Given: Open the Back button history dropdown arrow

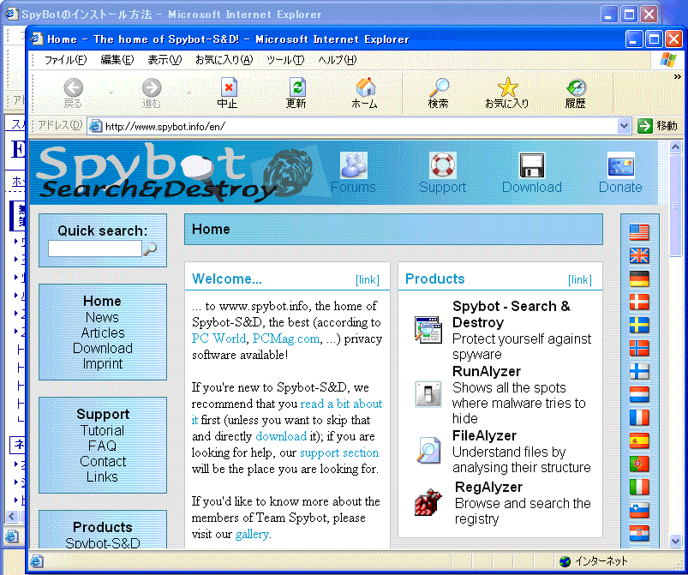Looking at the screenshot, I should click(111, 93).
